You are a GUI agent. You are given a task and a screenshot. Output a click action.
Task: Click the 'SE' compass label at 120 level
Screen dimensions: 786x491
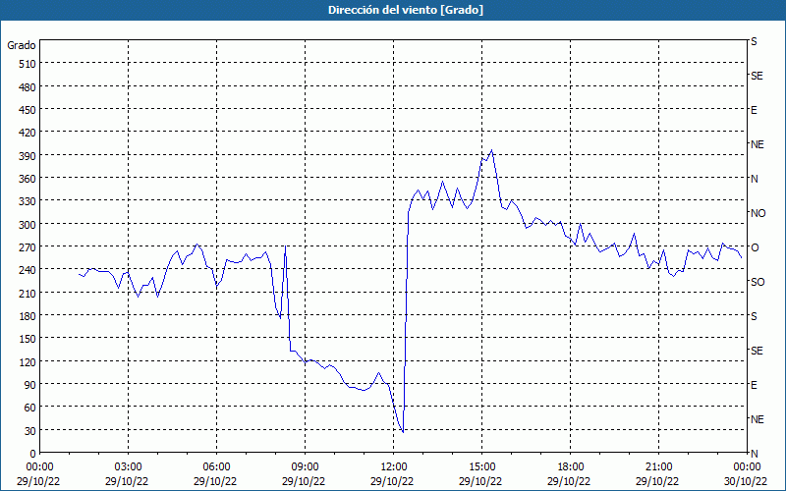[x=757, y=352]
